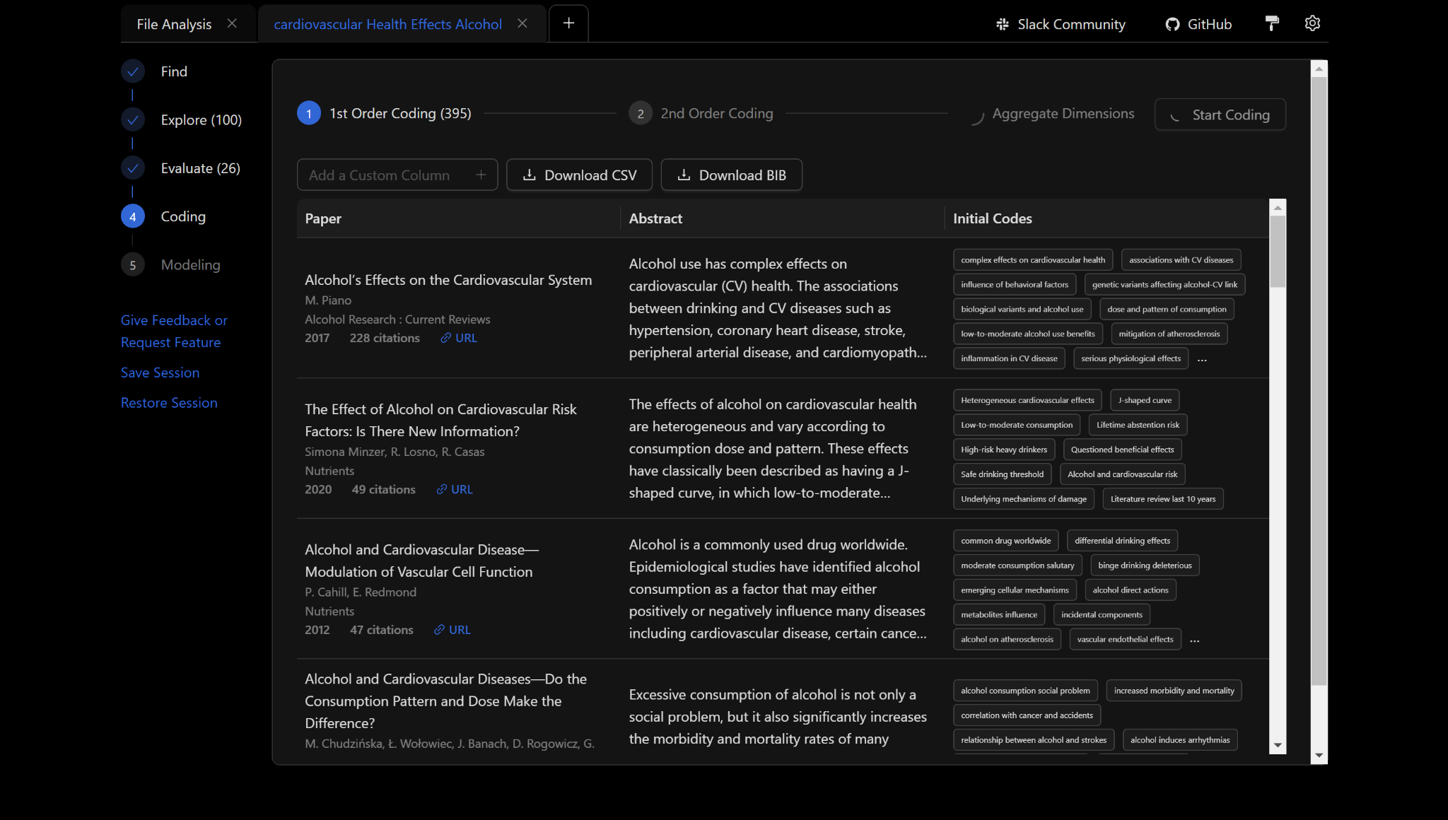Open the link icon for Cahill and Redmond paper
The height and width of the screenshot is (820, 1448).
439,630
